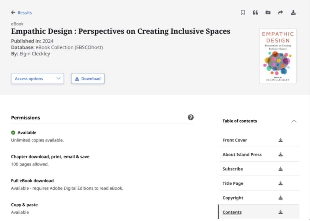Add to project using folder icon
Screen dimensions: 310x221
[x=268, y=12]
